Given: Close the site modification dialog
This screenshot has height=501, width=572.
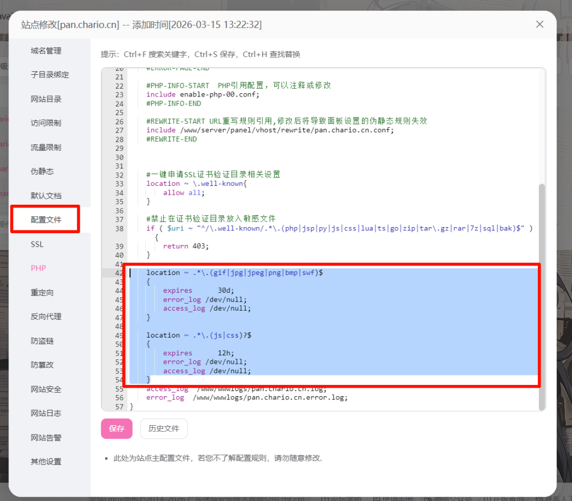Looking at the screenshot, I should click(x=540, y=25).
